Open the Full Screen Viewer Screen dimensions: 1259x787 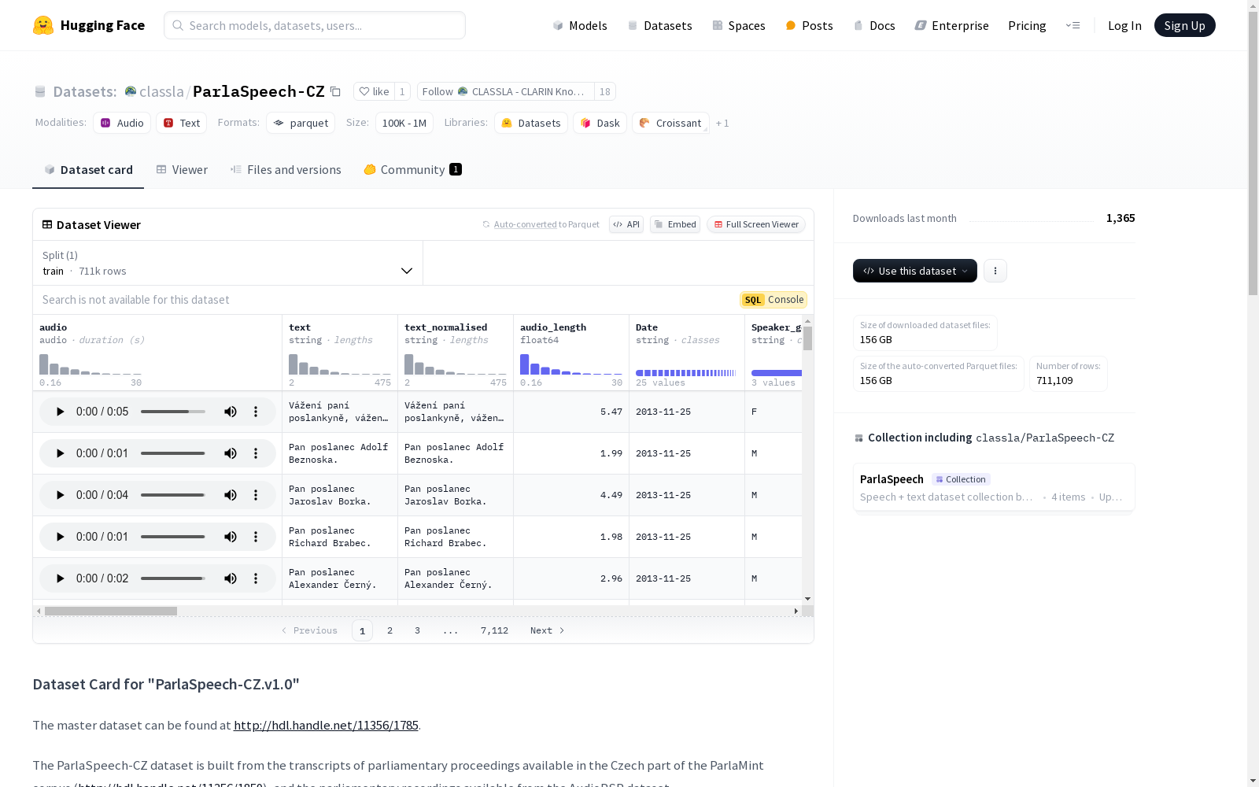756,224
